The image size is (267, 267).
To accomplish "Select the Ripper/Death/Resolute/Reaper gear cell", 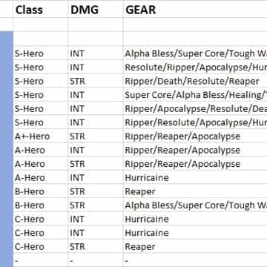I will tap(195, 82).
